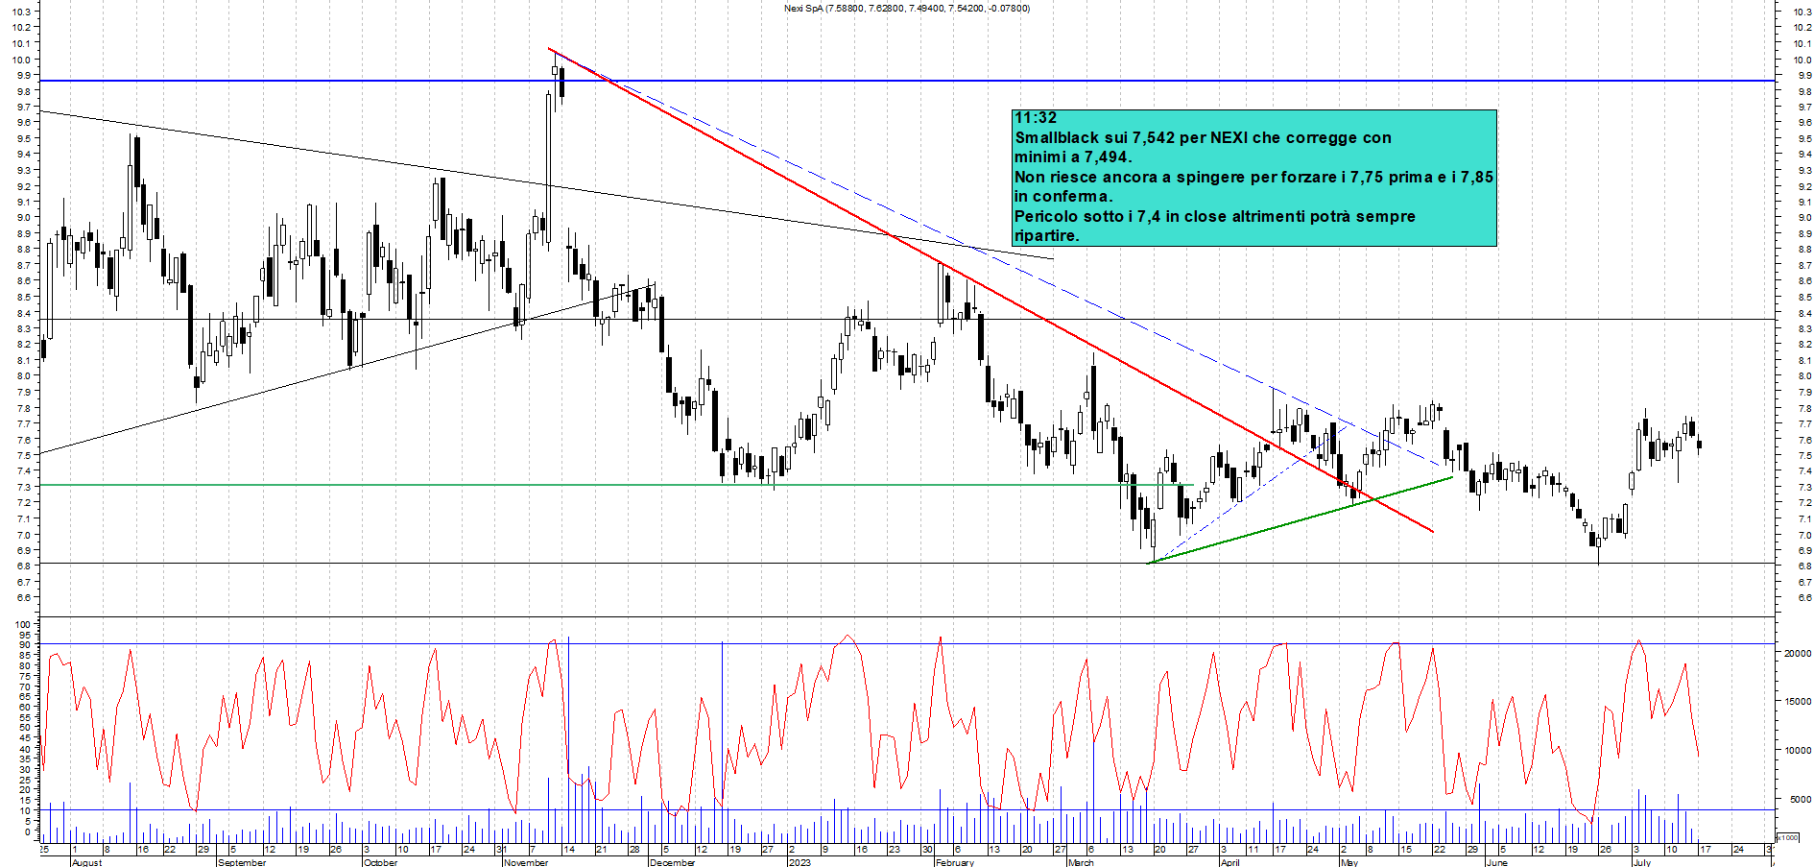Click the '35' oscillator scale value
This screenshot has height=867, width=1814.
click(25, 759)
